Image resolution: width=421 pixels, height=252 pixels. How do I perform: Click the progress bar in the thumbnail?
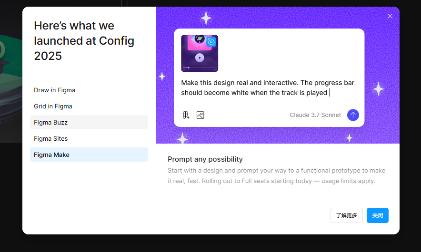click(200, 68)
